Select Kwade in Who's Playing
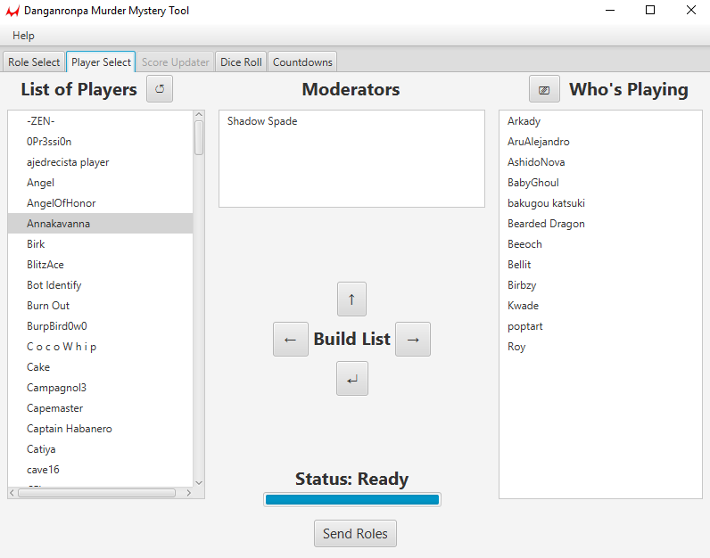710x558 pixels. 600,306
